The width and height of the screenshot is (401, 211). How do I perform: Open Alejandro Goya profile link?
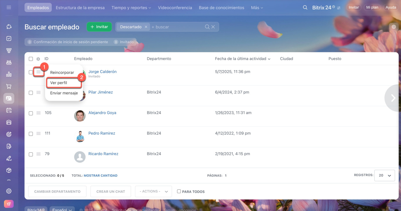coord(102,113)
